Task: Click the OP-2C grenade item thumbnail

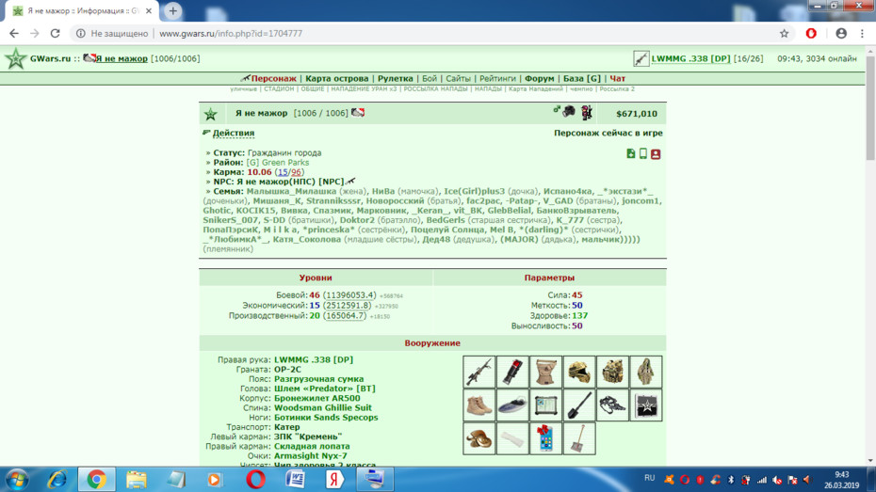Action: point(512,373)
